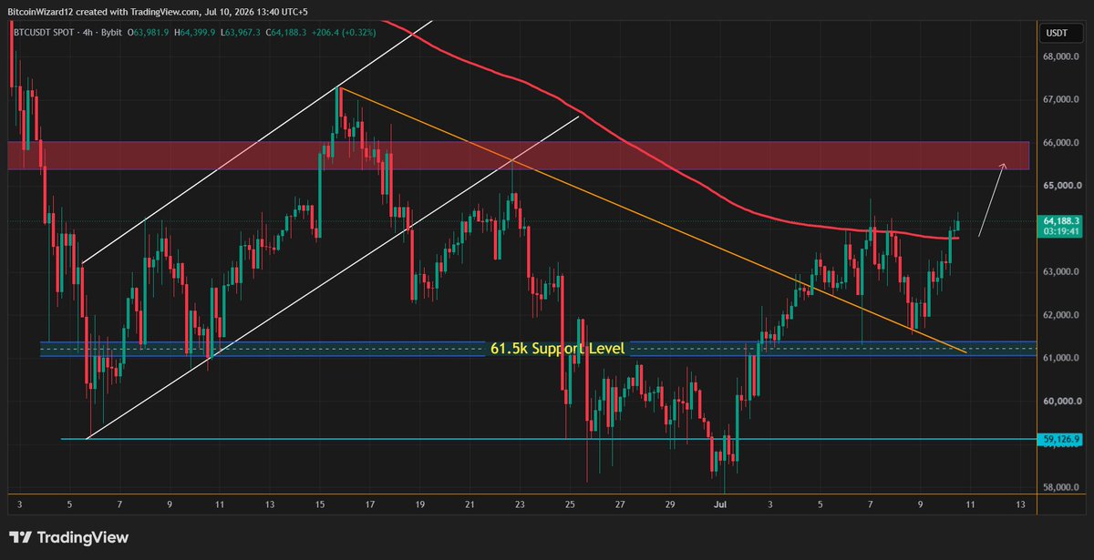Click the current price tag on the price axis
1094x560 pixels.
point(1059,220)
